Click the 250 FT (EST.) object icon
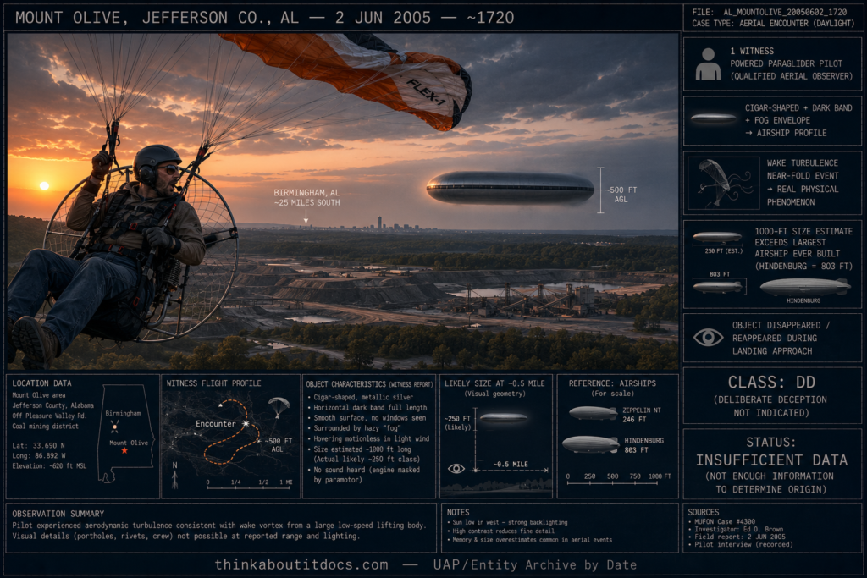Screen dimensions: 867x578 tap(717, 238)
